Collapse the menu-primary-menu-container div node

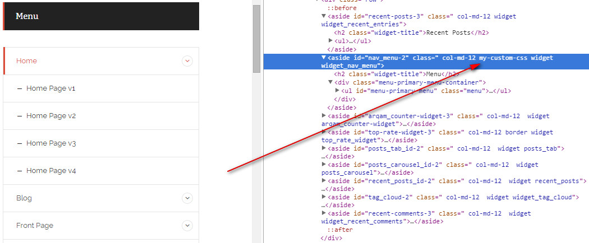[x=330, y=82]
